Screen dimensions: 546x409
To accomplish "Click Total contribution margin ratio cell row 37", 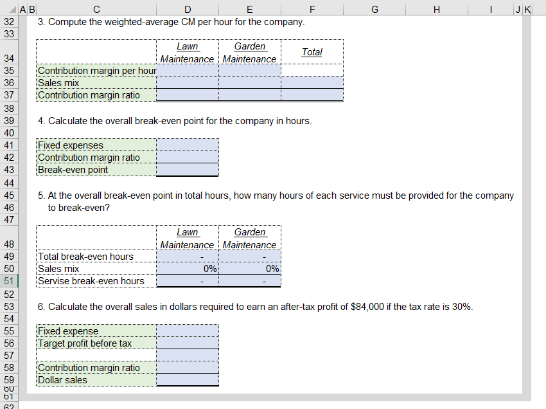I will point(312,95).
